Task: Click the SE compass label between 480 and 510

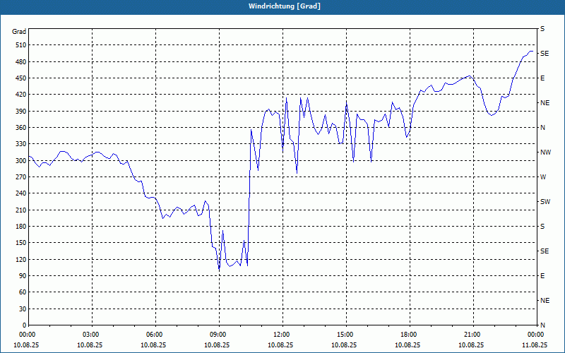Action: (545, 54)
